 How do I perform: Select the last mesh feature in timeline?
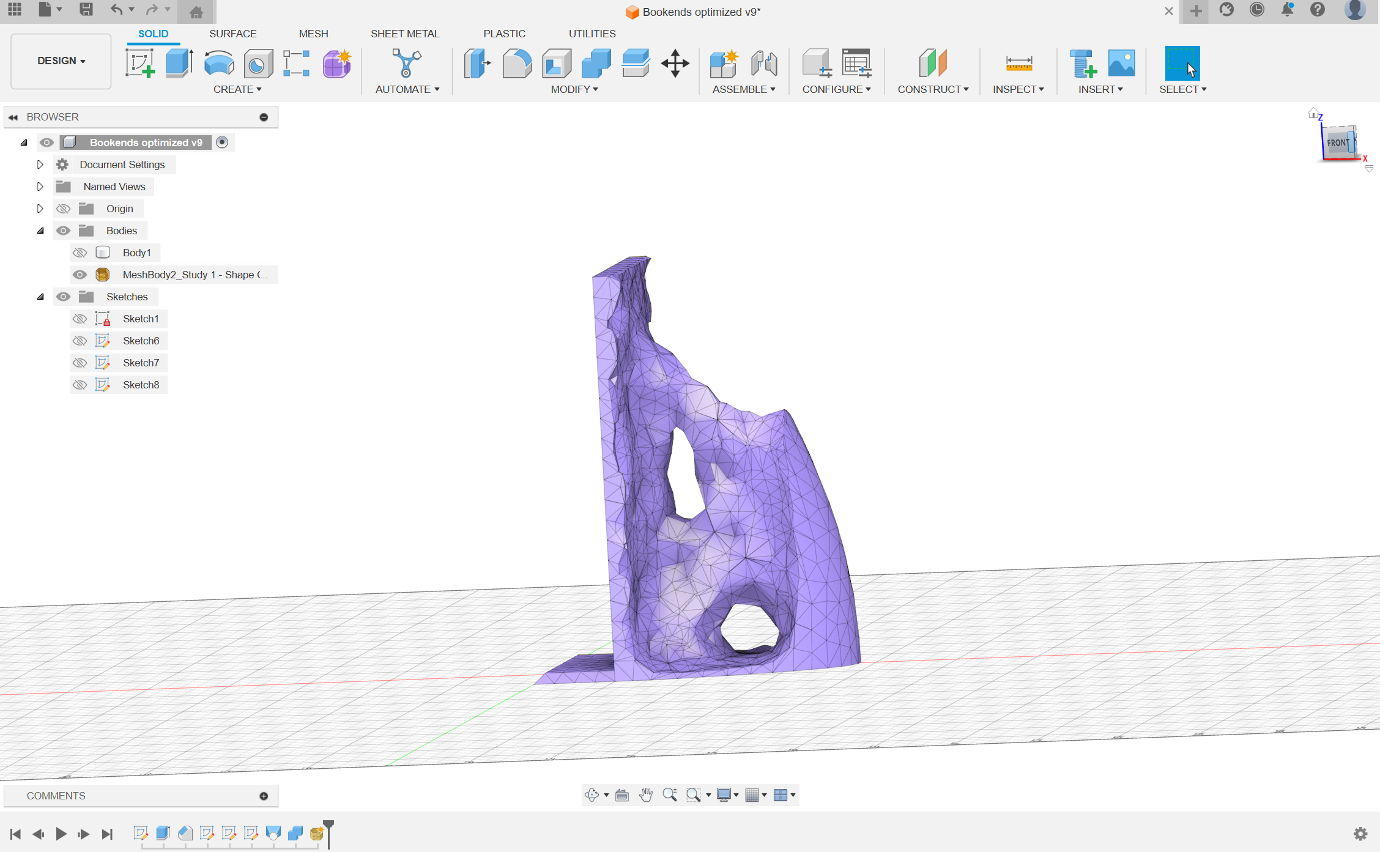tap(317, 833)
